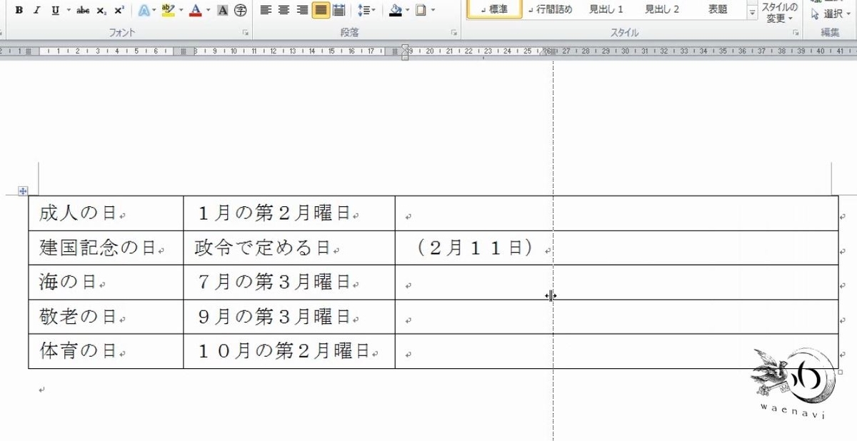Apply the 見出し 1 style
The height and width of the screenshot is (441, 857).
click(608, 9)
